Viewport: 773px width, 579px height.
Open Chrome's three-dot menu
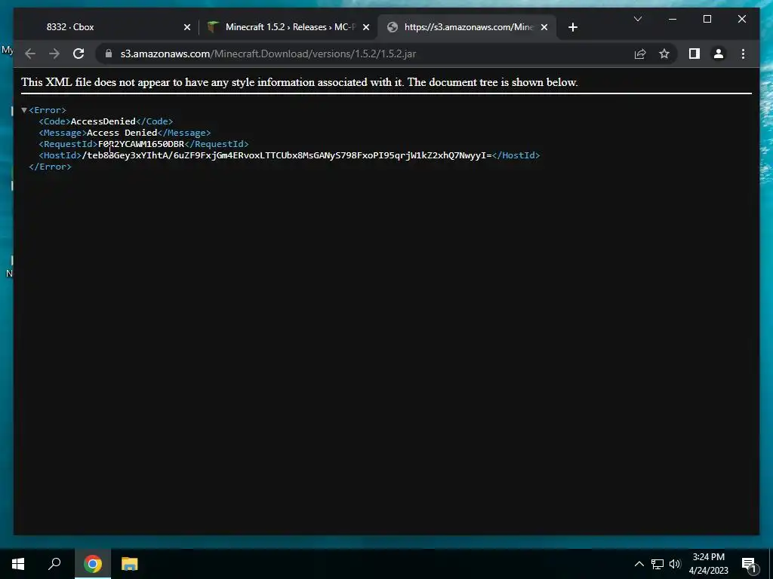coord(743,54)
